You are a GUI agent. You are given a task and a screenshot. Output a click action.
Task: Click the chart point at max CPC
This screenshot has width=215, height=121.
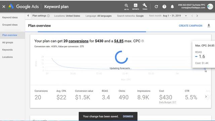(205, 69)
